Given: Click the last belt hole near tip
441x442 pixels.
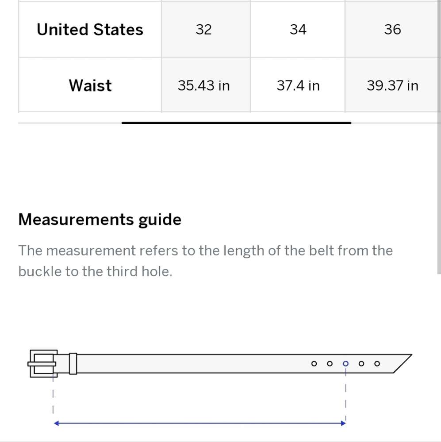Looking at the screenshot, I should click(377, 364).
